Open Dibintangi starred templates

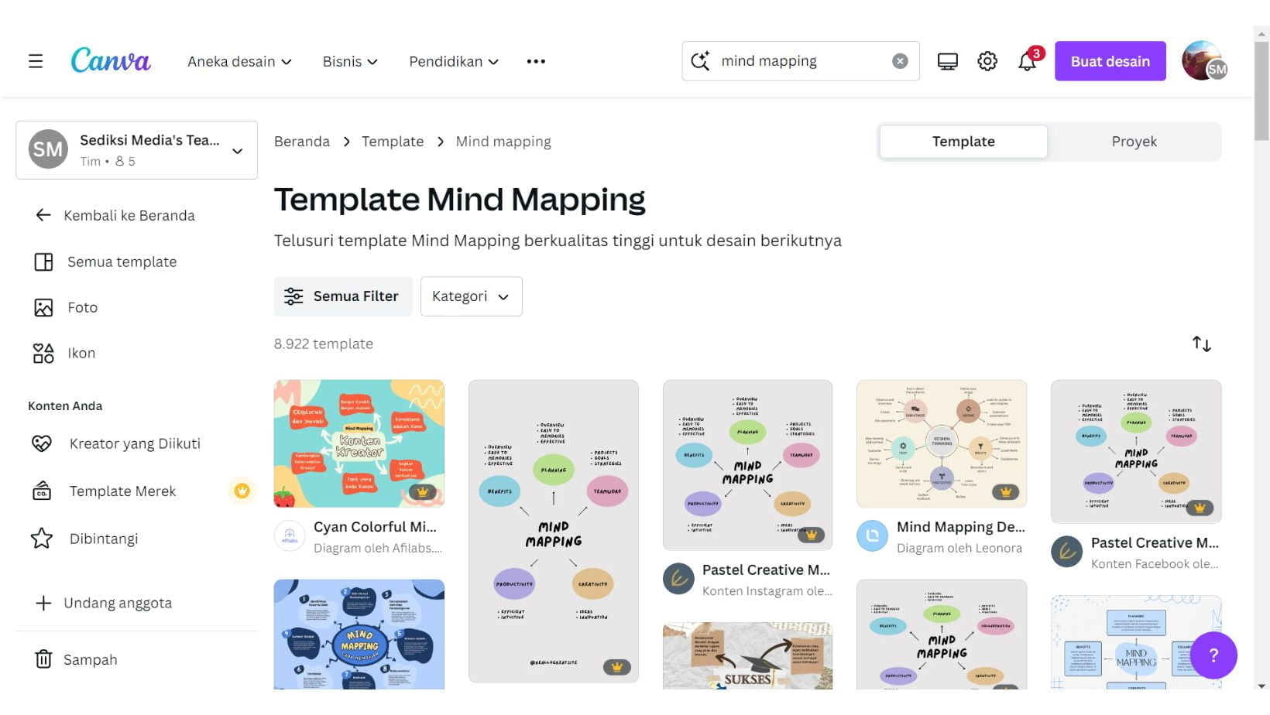(x=104, y=538)
